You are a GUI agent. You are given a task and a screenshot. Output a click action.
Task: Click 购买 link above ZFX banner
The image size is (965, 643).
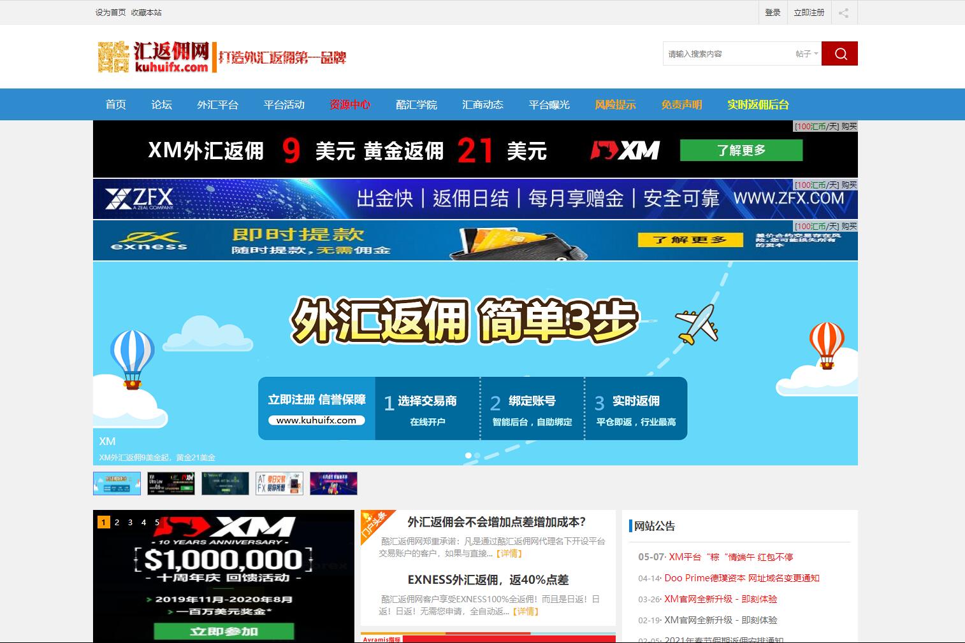pyautogui.click(x=849, y=185)
